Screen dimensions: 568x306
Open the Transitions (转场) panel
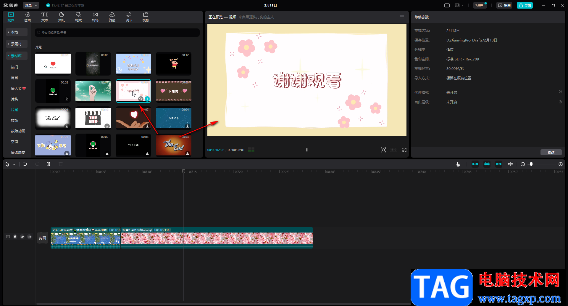pos(95,17)
